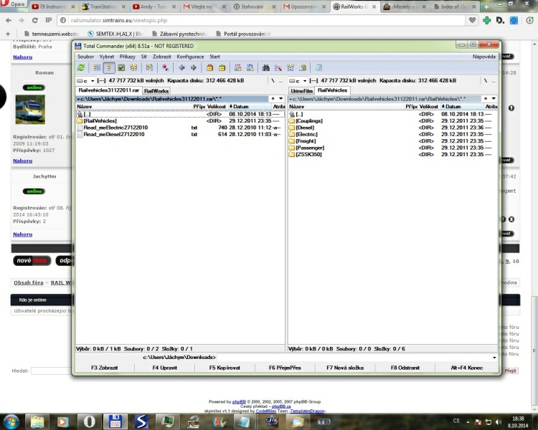Open file search binoculars icon
The width and height of the screenshot is (538, 430).
point(266,68)
